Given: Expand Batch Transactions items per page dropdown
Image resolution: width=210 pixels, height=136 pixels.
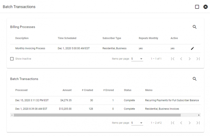Looking at the screenshot, I should pos(137,123).
